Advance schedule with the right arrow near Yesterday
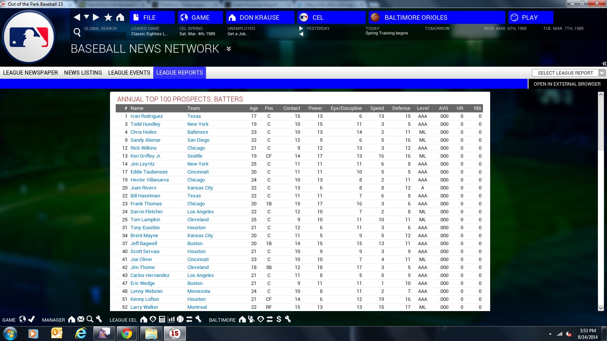 coord(301,28)
